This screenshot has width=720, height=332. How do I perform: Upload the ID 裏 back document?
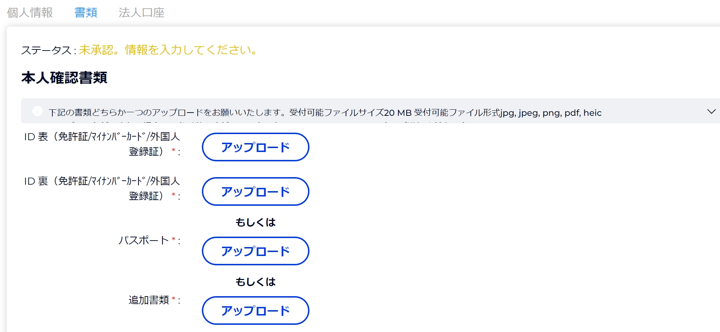click(256, 191)
